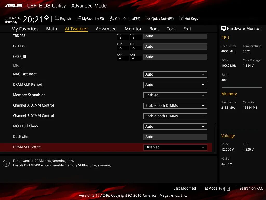Click the TRDPRE Auto value field
This screenshot has height=200, width=266.
pyautogui.click(x=175, y=36)
